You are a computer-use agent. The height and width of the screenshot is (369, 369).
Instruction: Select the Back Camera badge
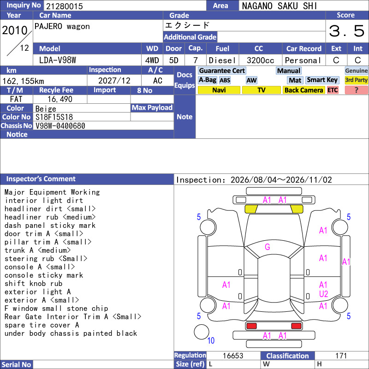304,90
